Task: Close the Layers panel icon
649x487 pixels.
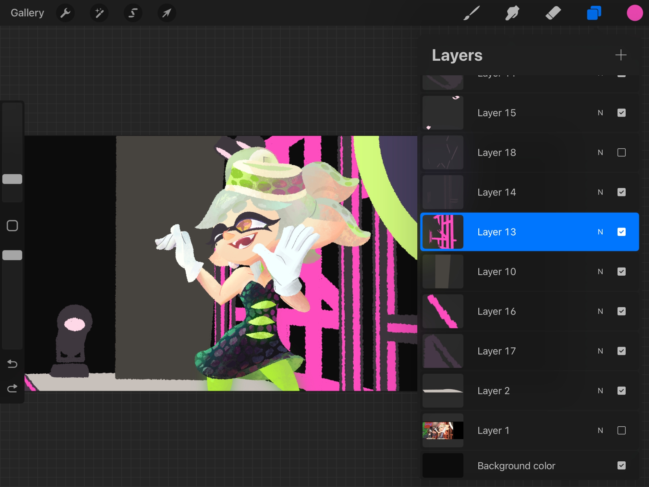Action: (x=594, y=13)
